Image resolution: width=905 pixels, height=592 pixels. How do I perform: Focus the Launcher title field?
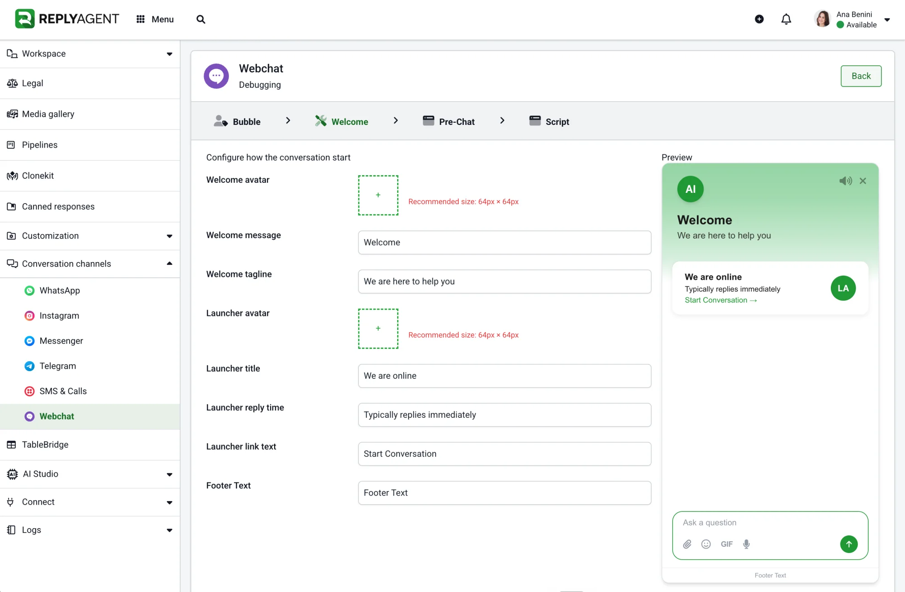pyautogui.click(x=505, y=376)
